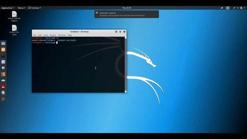
Task: Expand the Terminal app menu in the top bar
Action: click(x=35, y=8)
